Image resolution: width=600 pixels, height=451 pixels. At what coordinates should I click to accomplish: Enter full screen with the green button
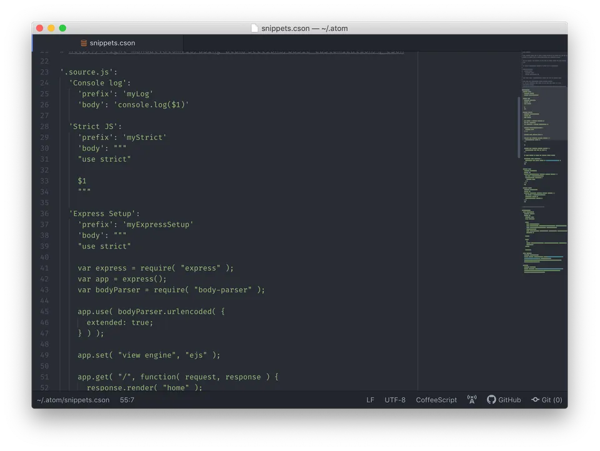click(x=62, y=28)
